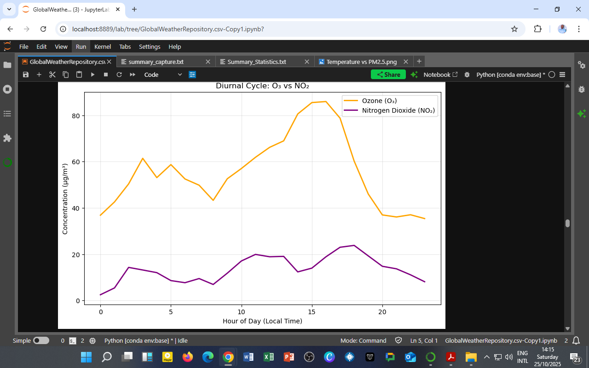
Task: Open the Kernel menu
Action: [x=103, y=46]
